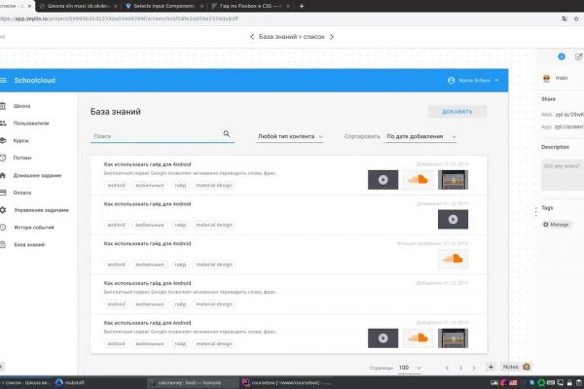Select the Школа building icon in sidebar
Screen dimensions: 584x389
click(x=3, y=106)
